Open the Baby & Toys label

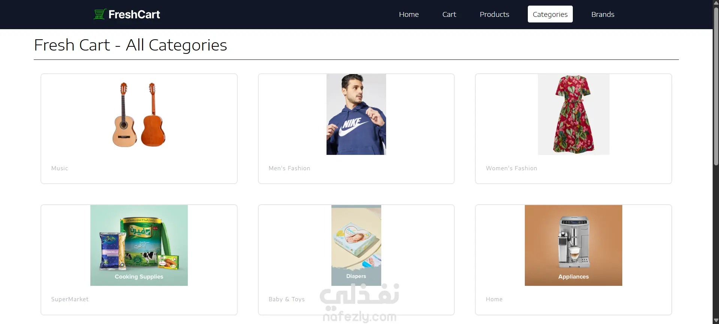pos(286,299)
